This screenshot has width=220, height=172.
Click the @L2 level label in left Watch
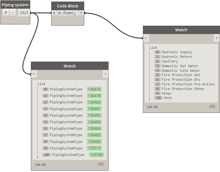(x=37, y=164)
